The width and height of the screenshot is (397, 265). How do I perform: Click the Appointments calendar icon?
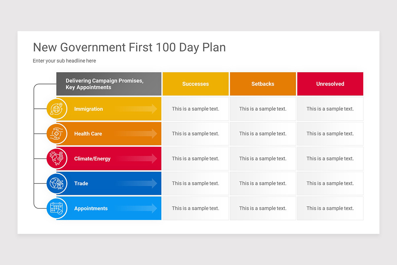57,208
